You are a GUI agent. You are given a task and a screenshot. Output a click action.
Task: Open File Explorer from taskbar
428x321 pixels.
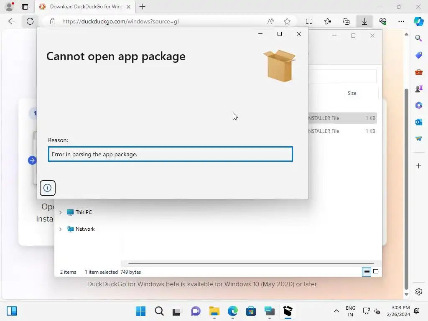coord(214,311)
